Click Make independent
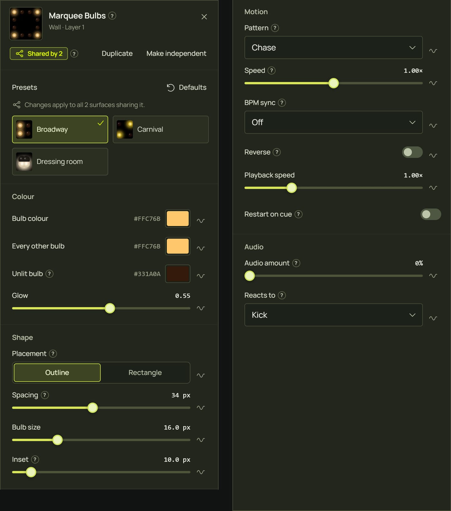Viewport: 451px width, 511px height. [x=176, y=53]
